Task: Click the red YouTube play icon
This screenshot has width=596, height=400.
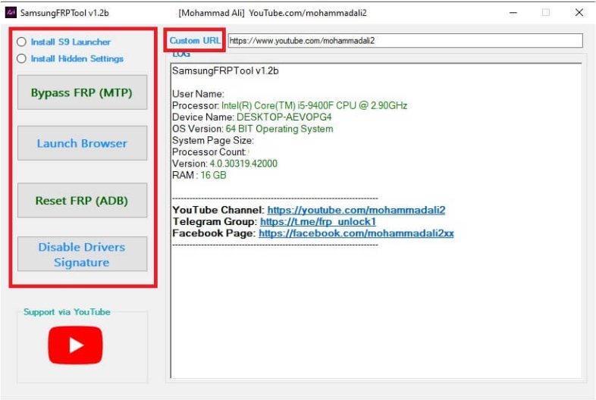Action: click(x=75, y=345)
